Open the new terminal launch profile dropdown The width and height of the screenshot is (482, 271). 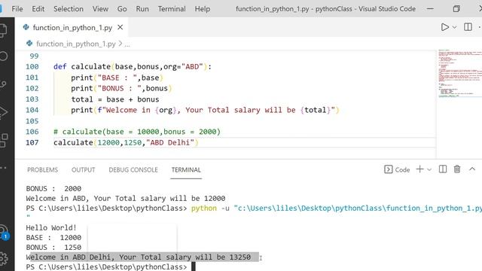point(429,169)
